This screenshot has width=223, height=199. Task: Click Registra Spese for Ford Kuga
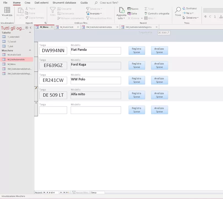pos(137,65)
